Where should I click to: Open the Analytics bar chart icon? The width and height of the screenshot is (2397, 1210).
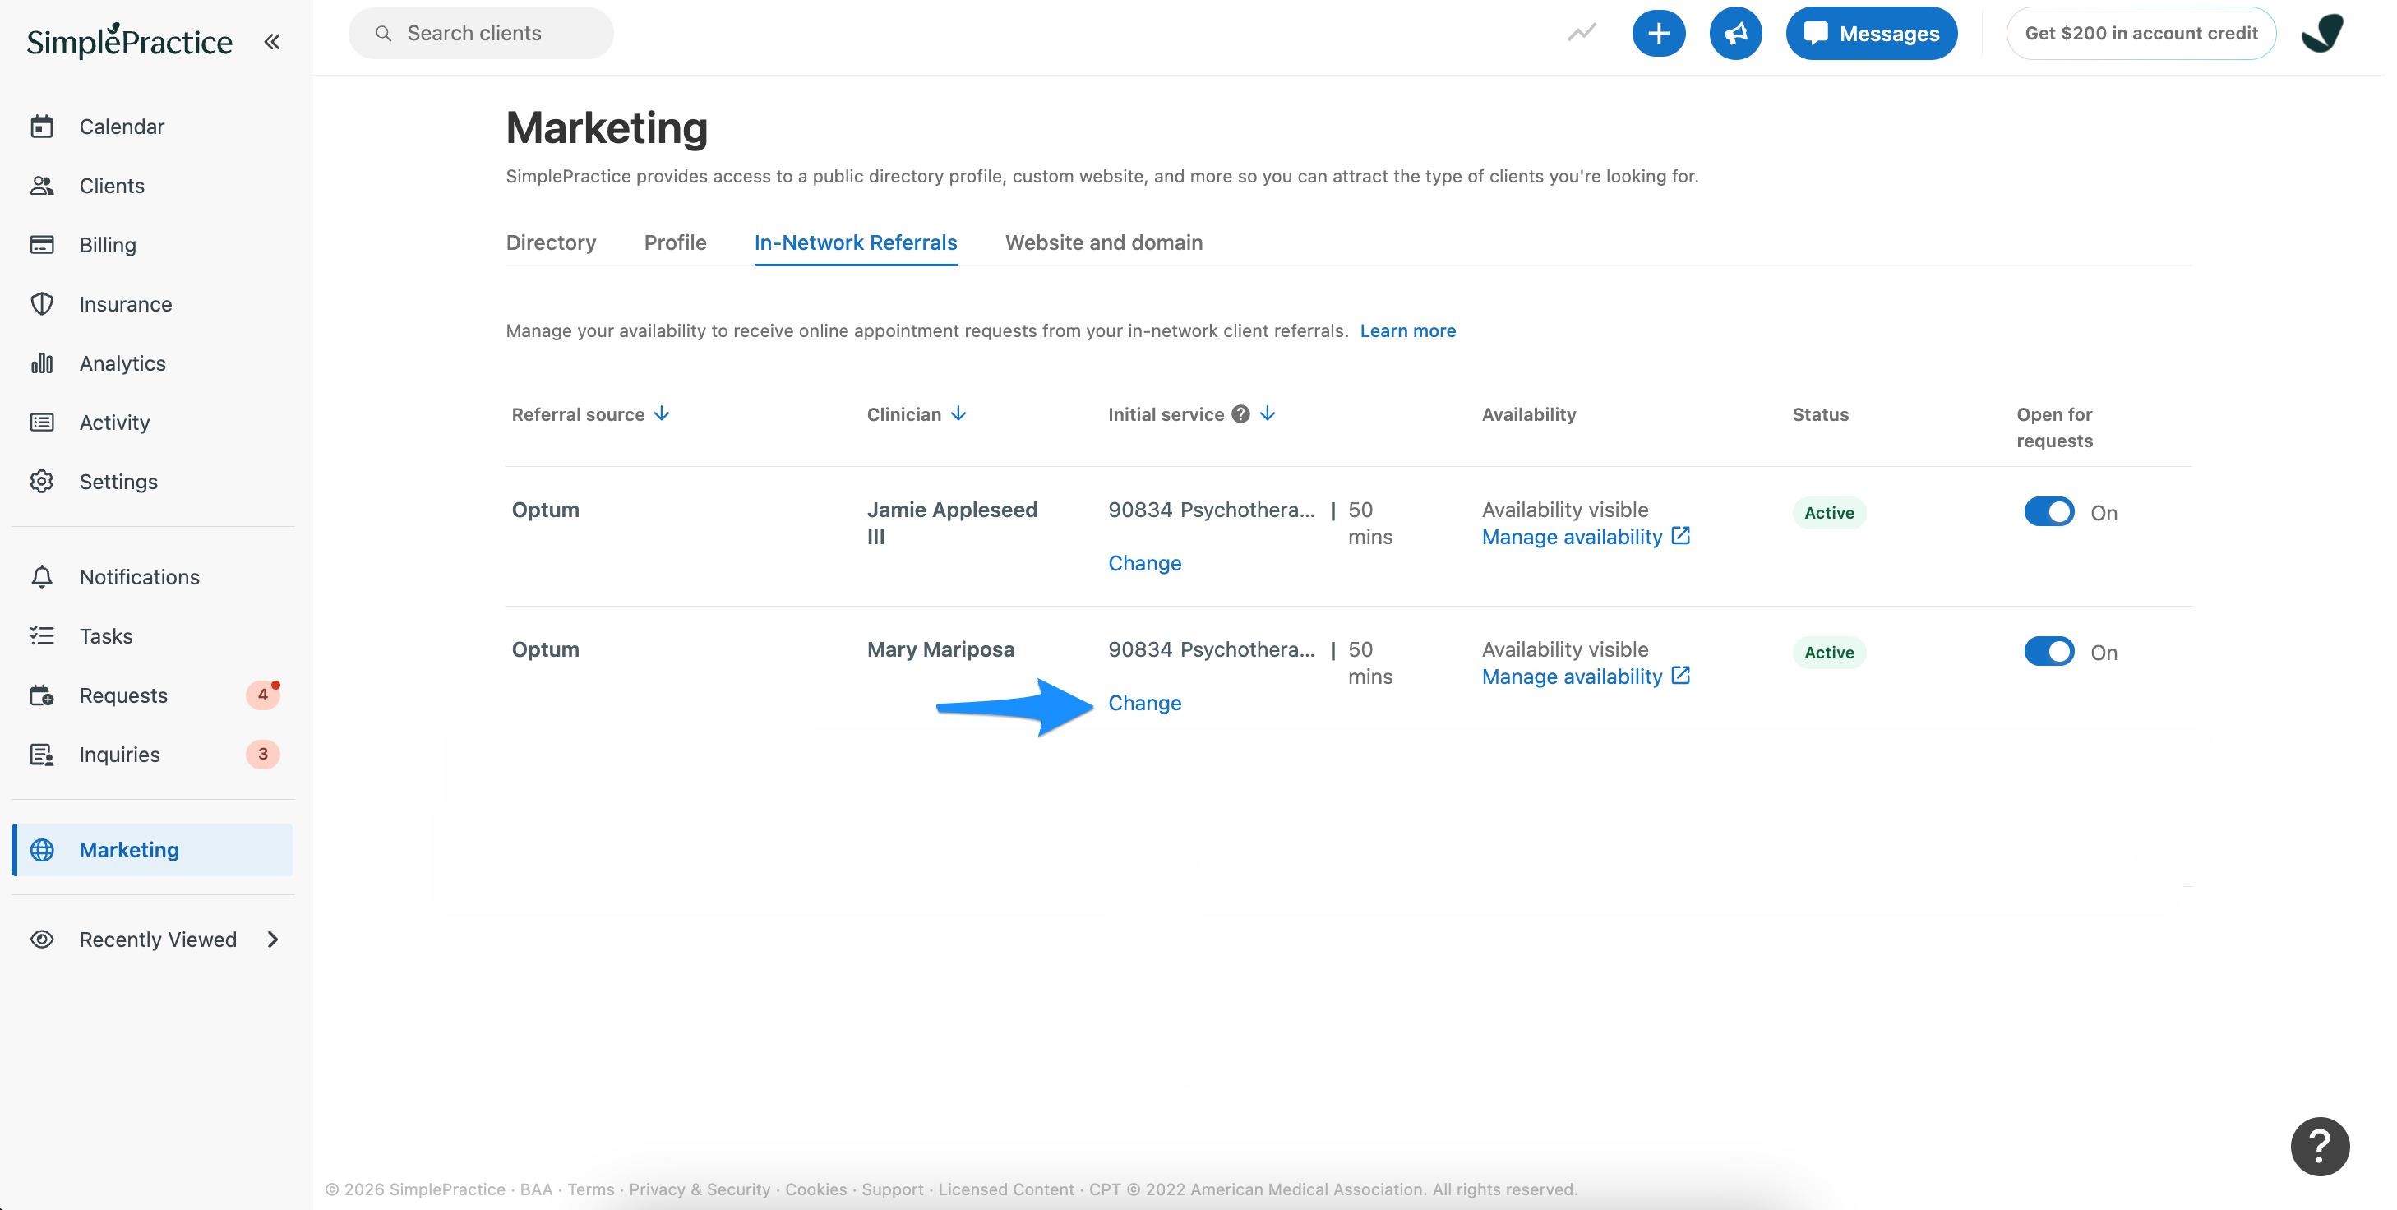(x=42, y=363)
